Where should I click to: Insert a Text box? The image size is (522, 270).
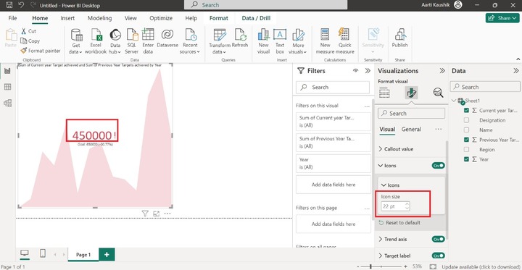tap(280, 41)
